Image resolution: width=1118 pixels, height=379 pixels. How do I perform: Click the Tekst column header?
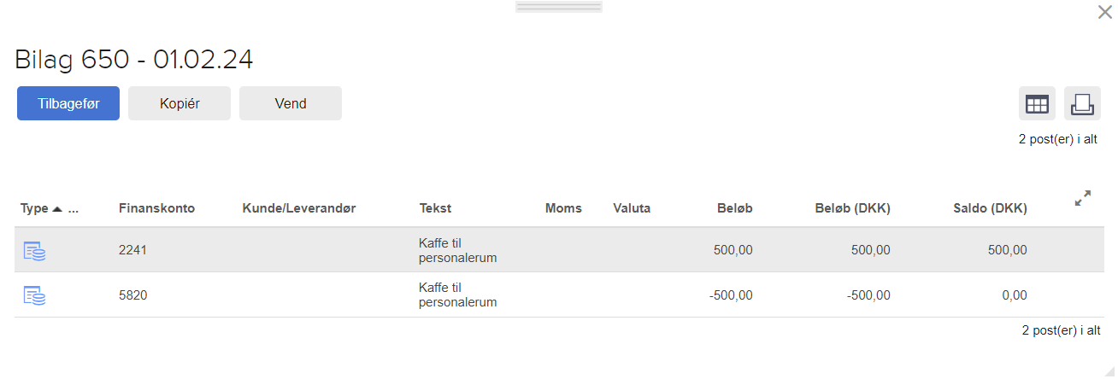coord(435,208)
